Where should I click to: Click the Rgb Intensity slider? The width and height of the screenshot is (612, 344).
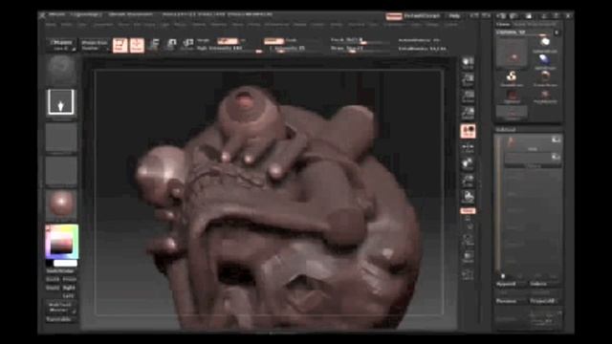(x=229, y=49)
